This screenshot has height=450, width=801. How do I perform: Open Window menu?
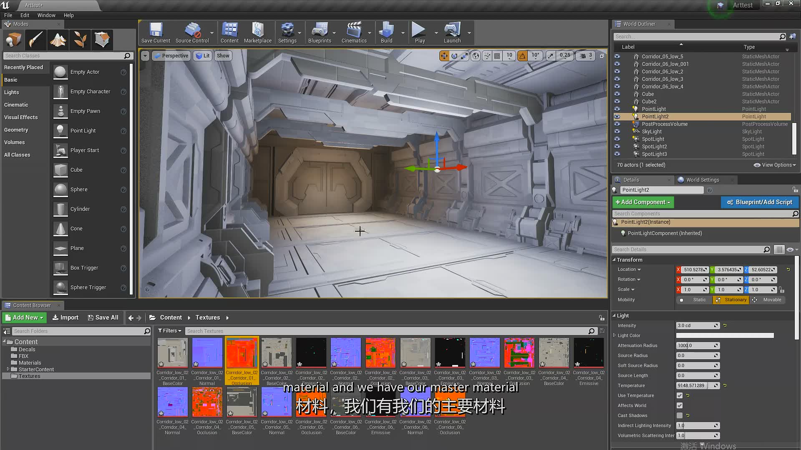[x=46, y=15]
